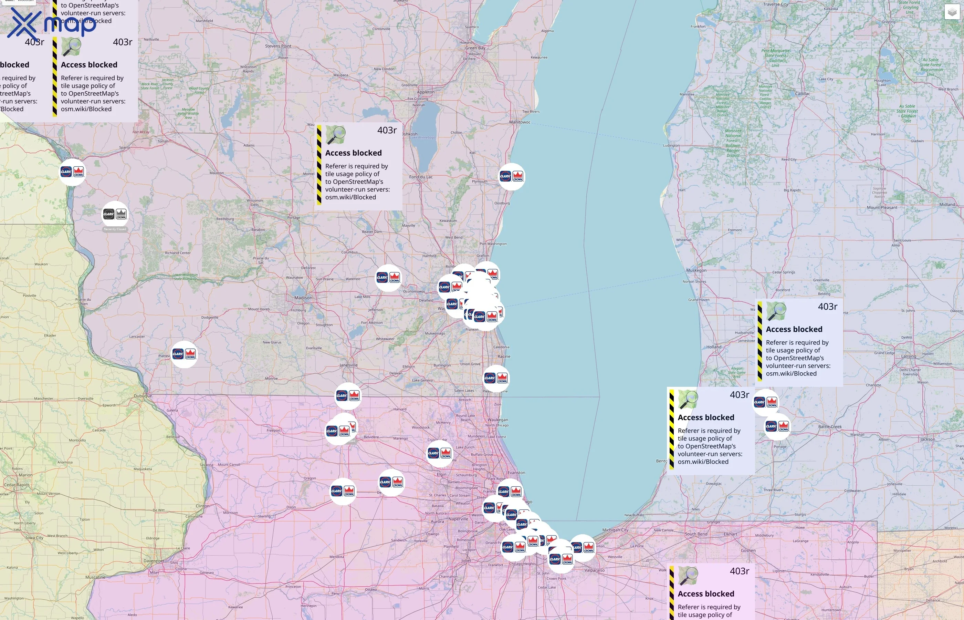Select the upper Clark Crown marker near Battle Creek

click(x=765, y=402)
